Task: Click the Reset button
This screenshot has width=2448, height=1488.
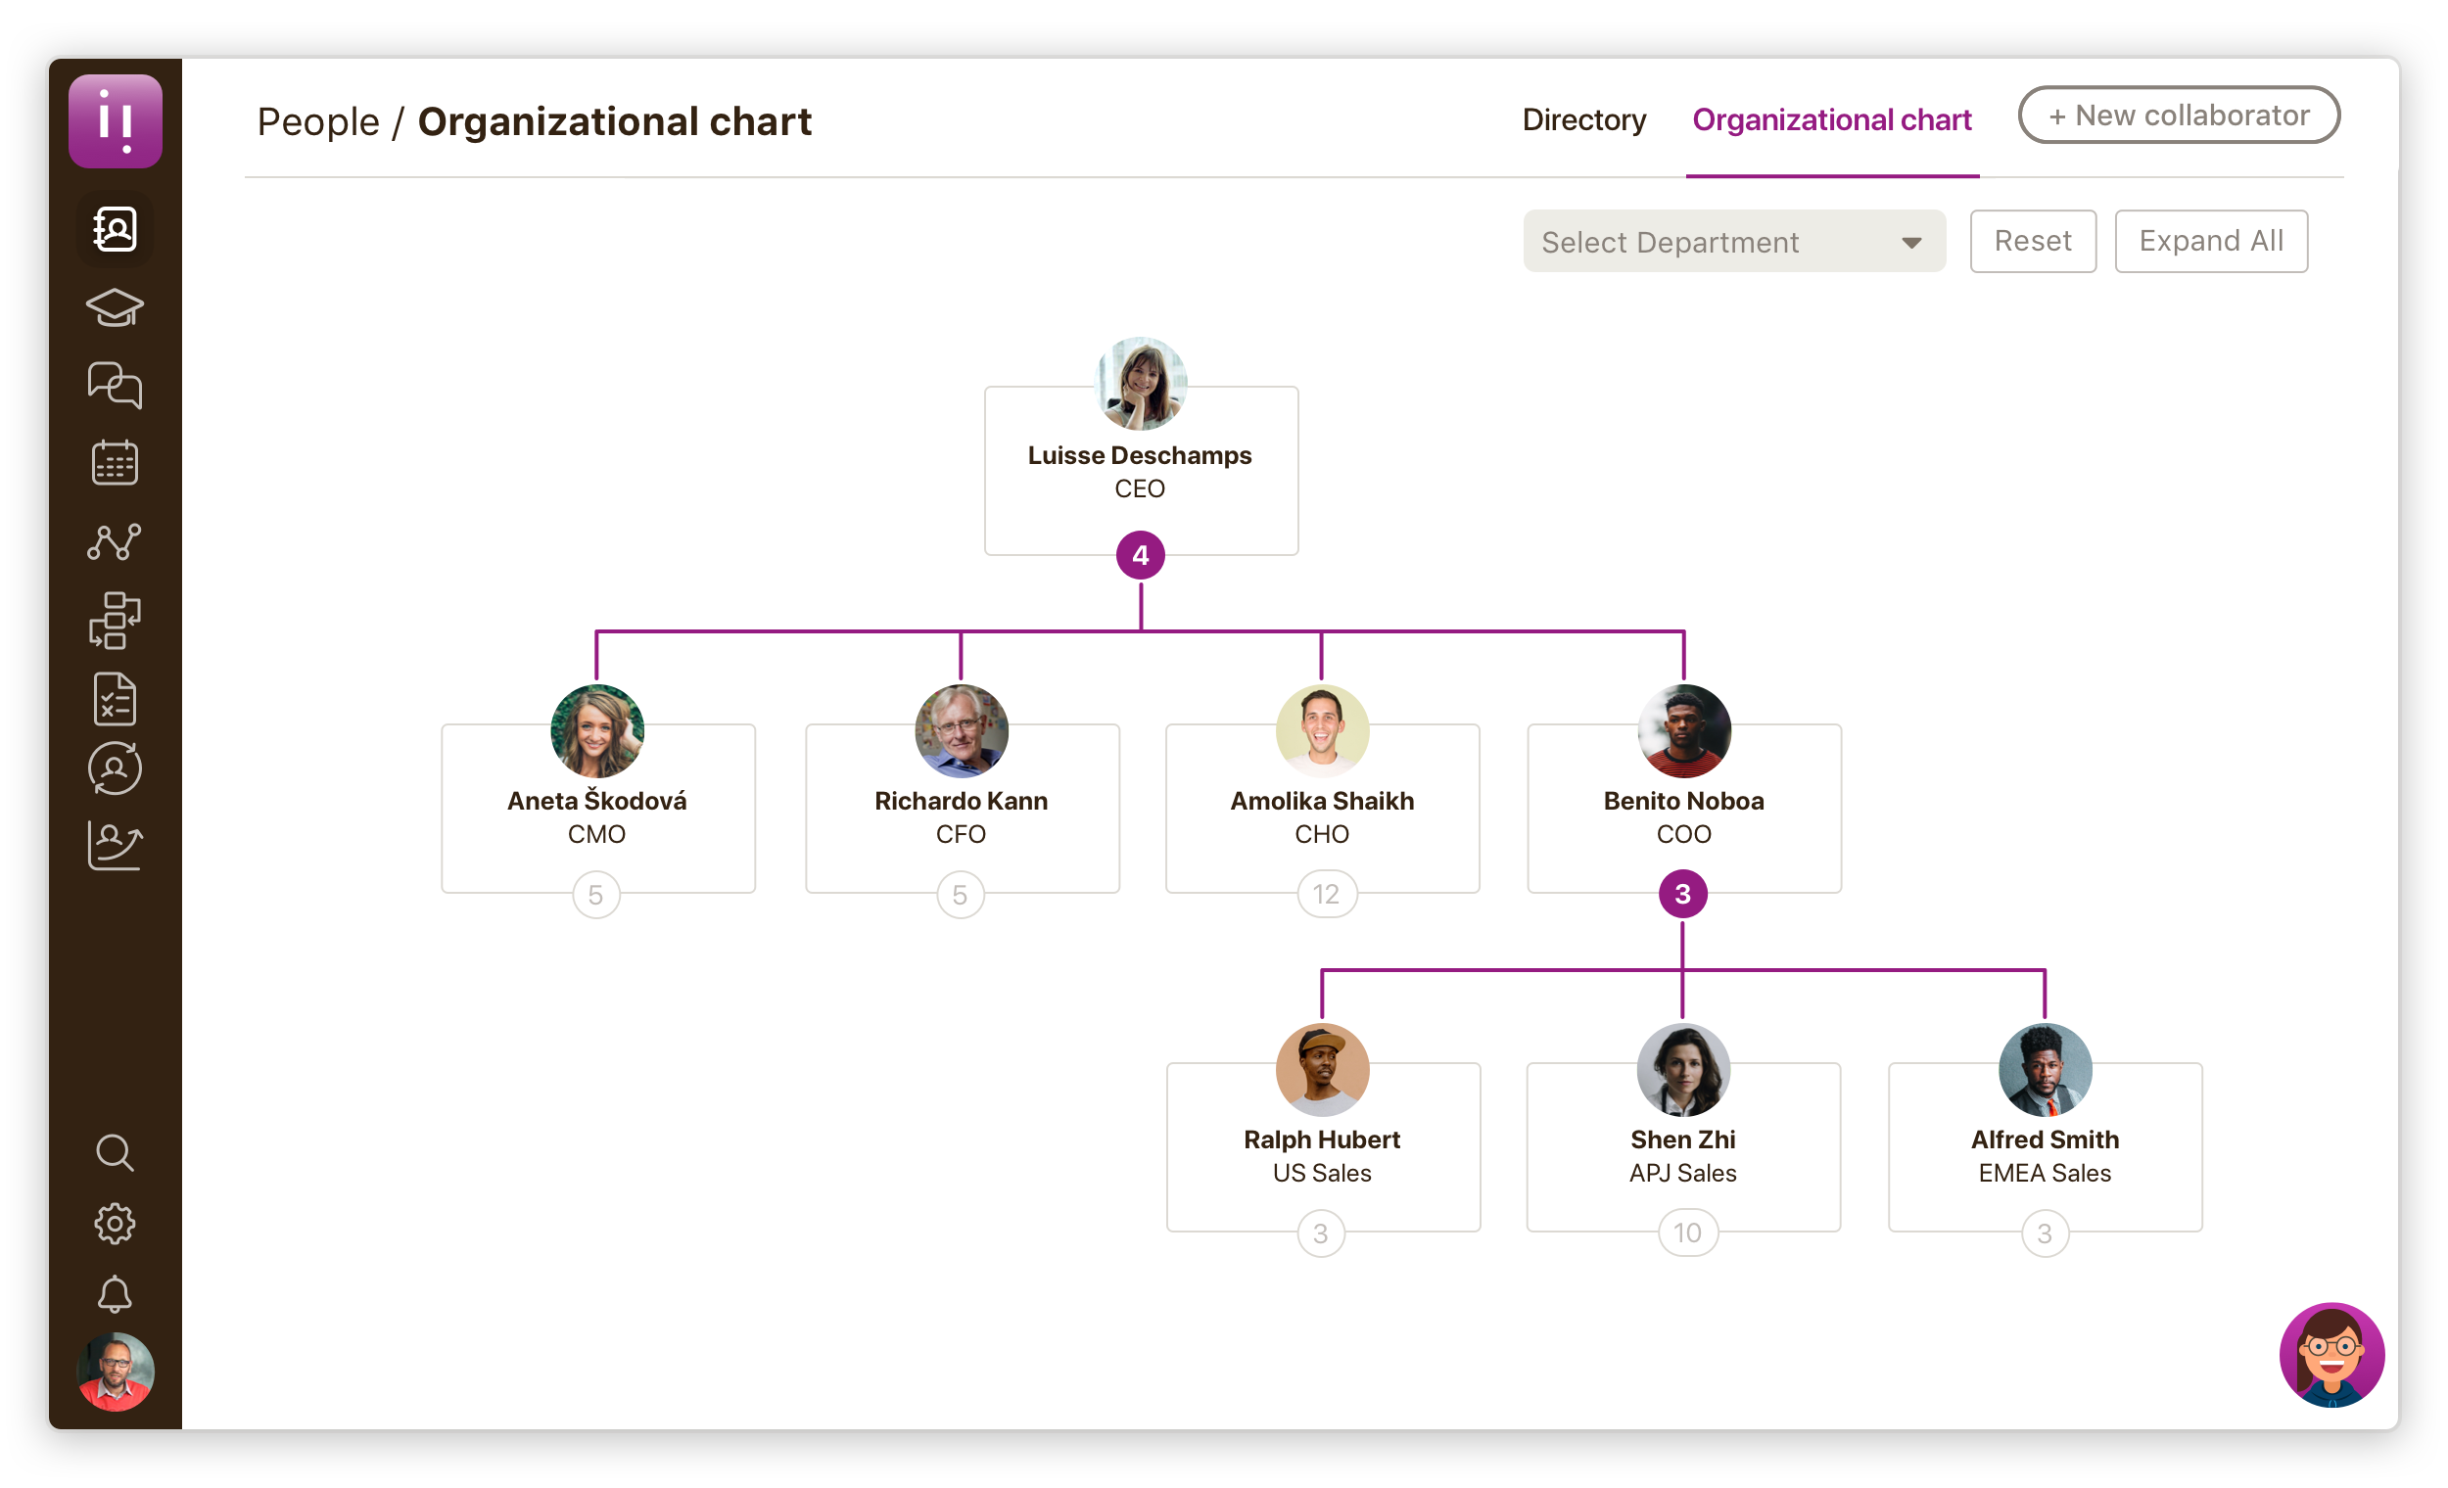Action: pos(2032,242)
